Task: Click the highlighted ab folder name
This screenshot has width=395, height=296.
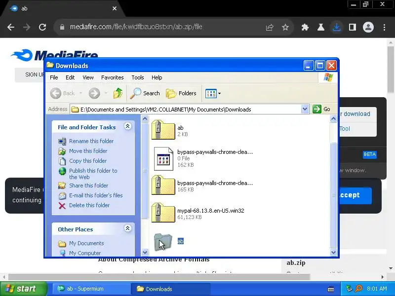Action: click(181, 241)
